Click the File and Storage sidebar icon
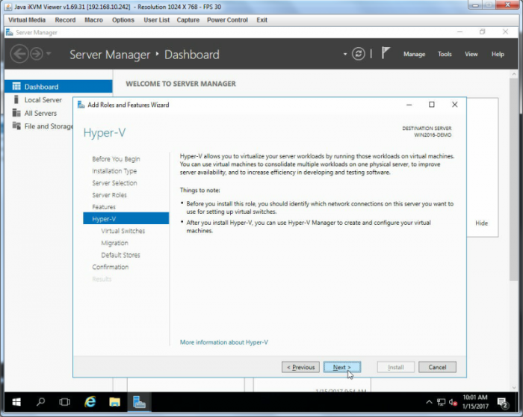523x417 pixels. (x=16, y=126)
